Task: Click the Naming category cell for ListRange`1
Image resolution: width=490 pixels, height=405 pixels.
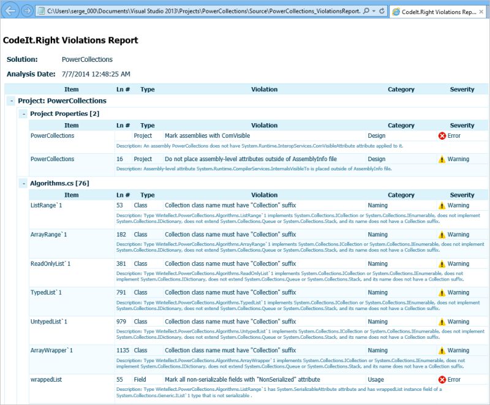Action: (x=378, y=205)
